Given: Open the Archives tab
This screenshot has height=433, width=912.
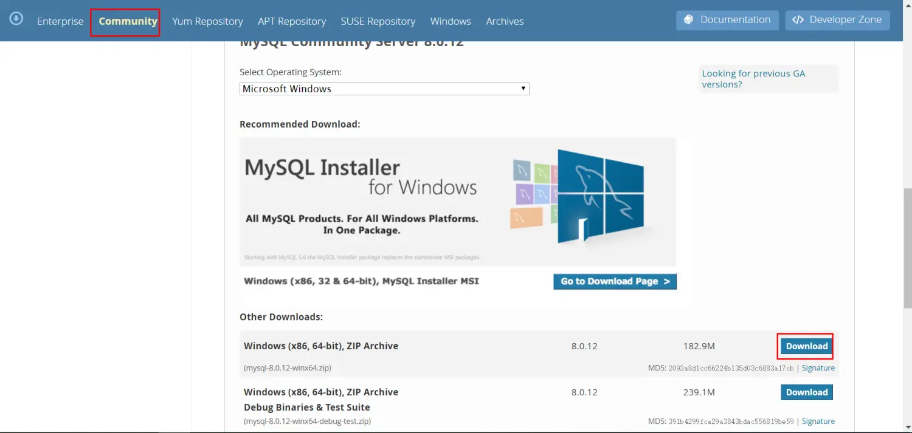Looking at the screenshot, I should click(x=505, y=21).
